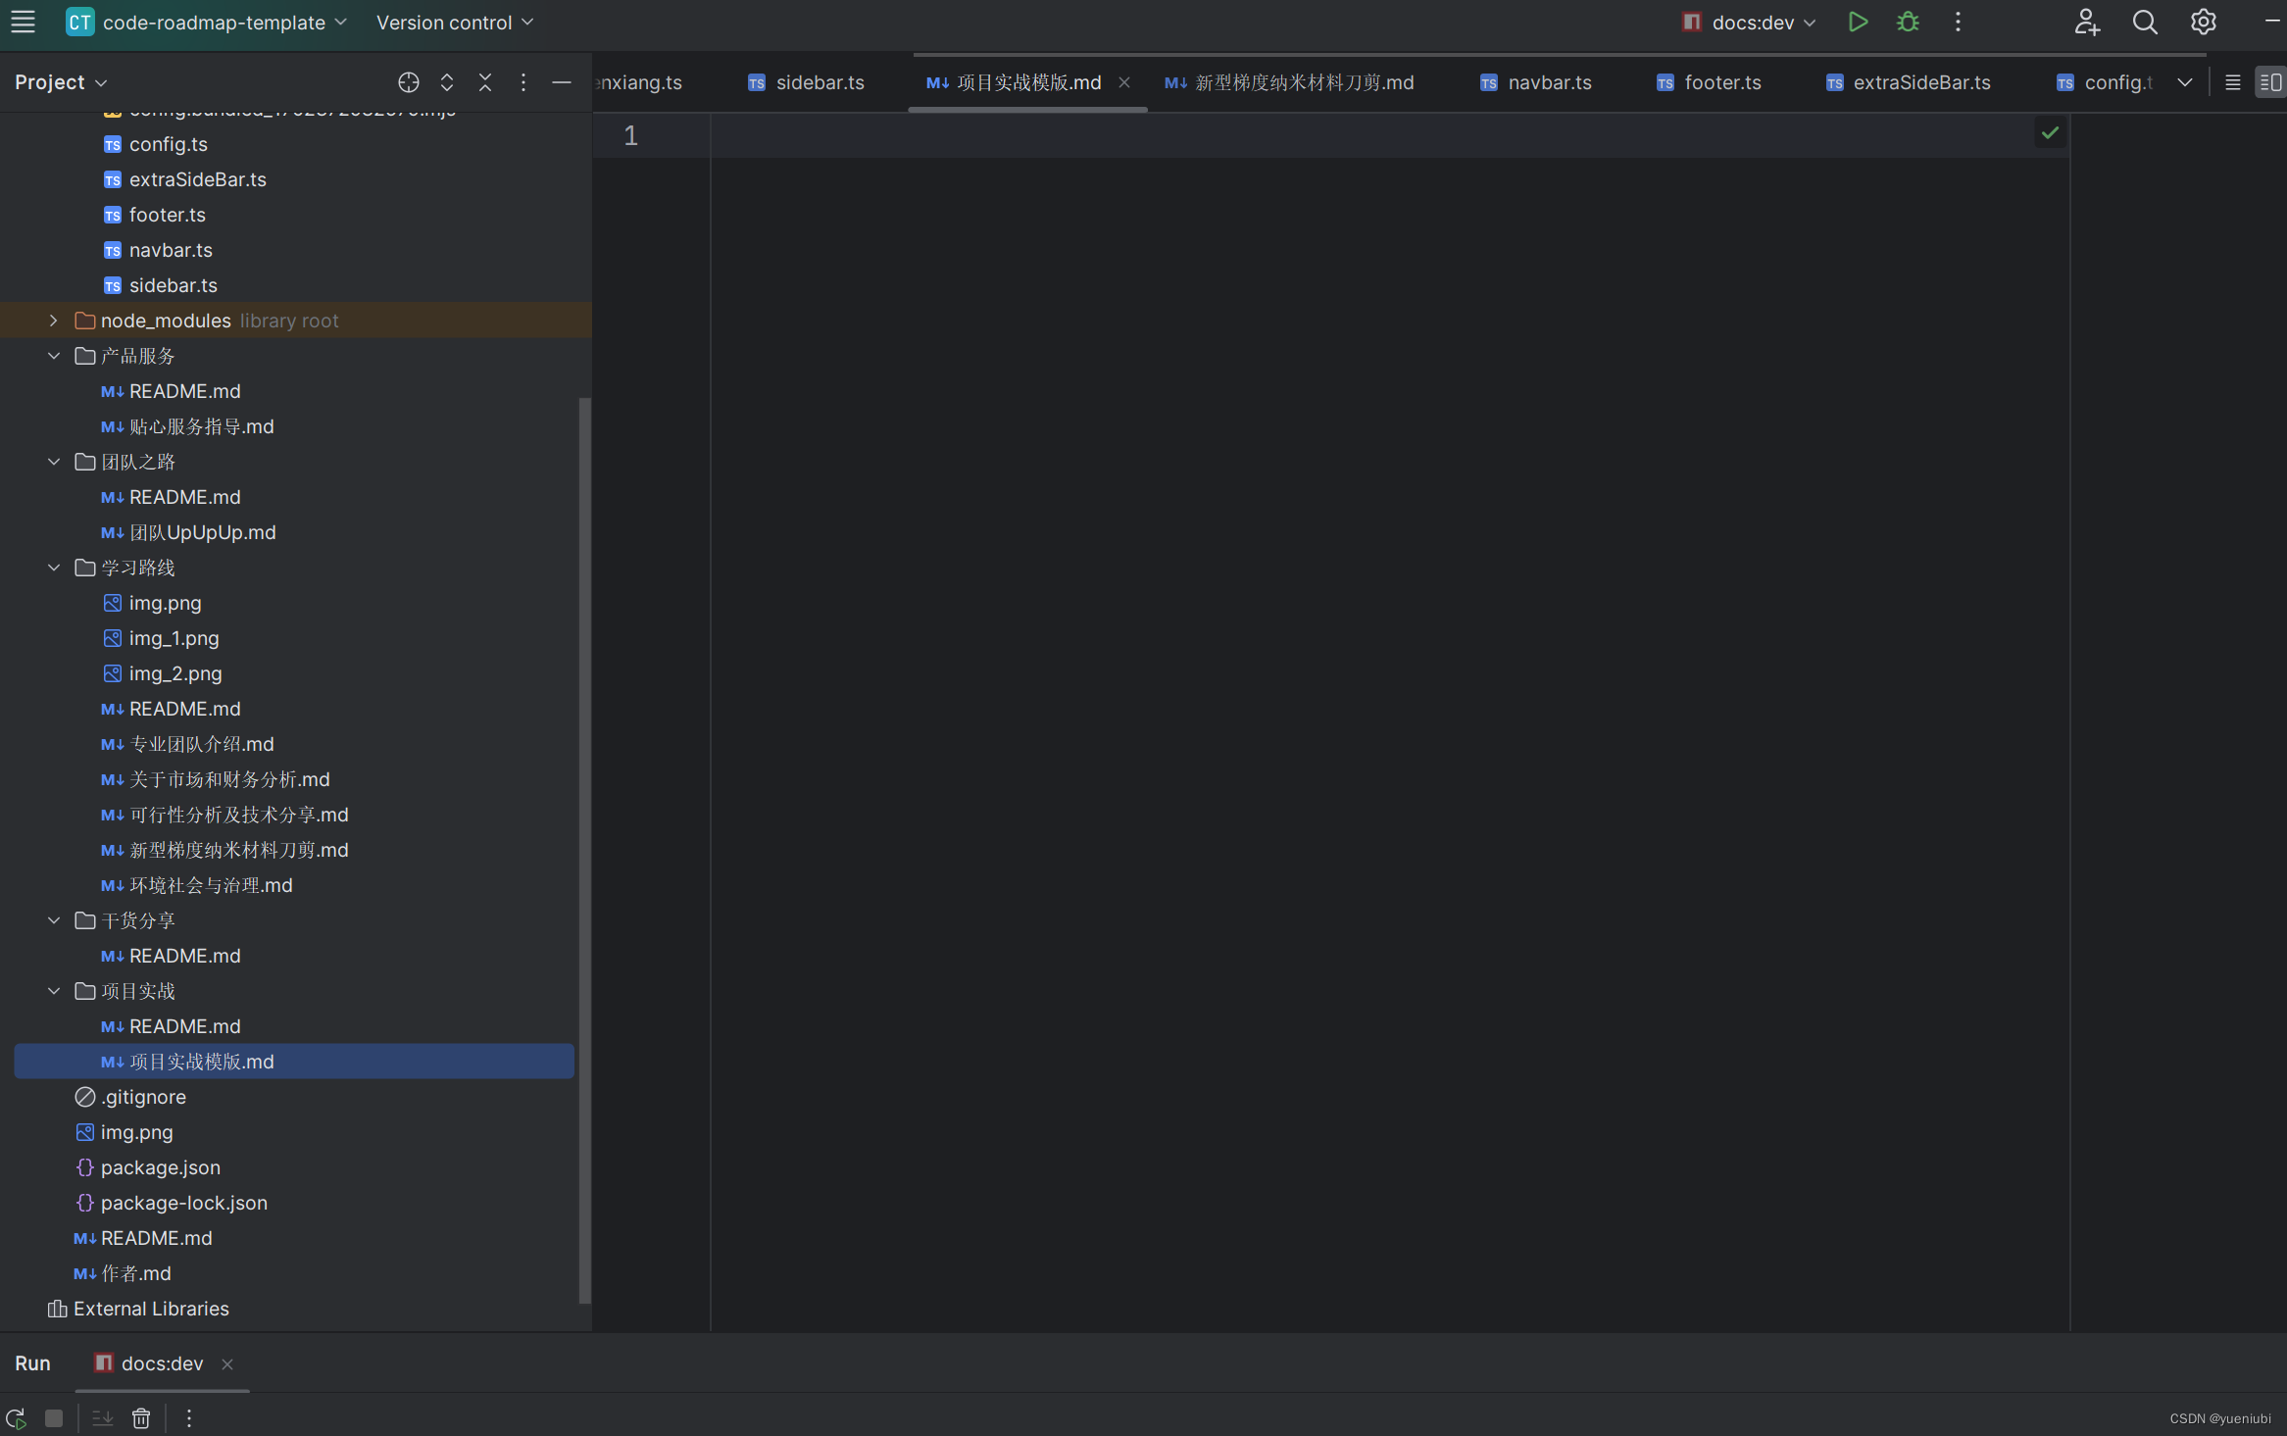Switch to the navbar.ts tab
The height and width of the screenshot is (1436, 2287).
(x=1549, y=82)
